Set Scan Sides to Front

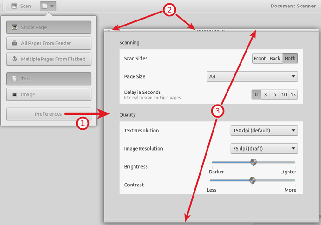pos(260,59)
